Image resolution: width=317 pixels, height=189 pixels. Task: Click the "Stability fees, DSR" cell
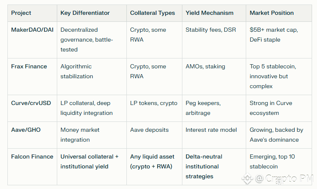point(211,30)
